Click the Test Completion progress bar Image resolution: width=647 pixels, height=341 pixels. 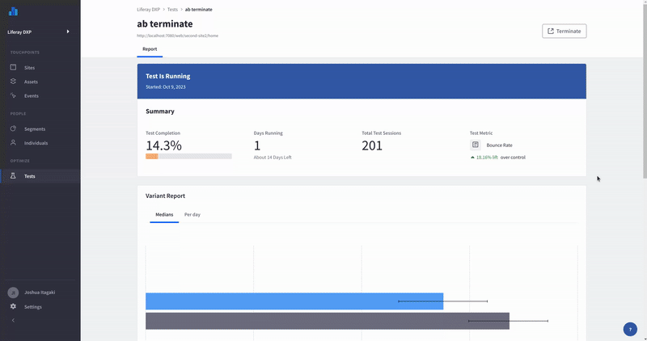click(x=188, y=156)
